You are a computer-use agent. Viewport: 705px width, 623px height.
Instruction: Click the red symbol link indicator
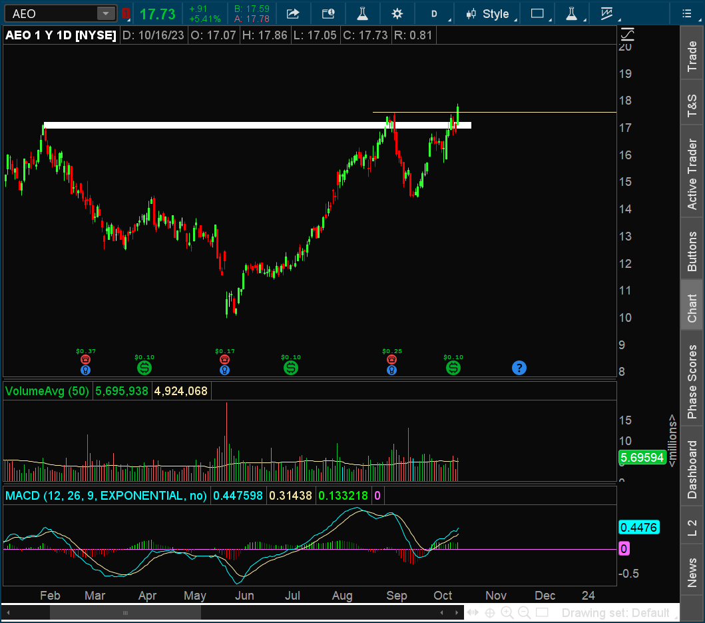pos(126,13)
